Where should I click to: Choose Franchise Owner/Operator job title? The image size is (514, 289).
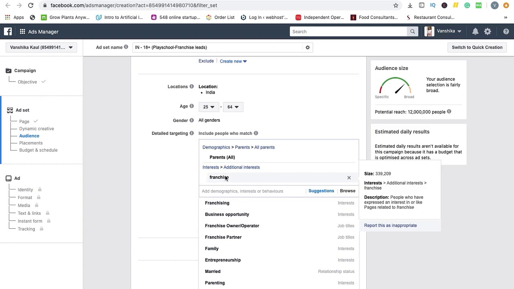279,226
